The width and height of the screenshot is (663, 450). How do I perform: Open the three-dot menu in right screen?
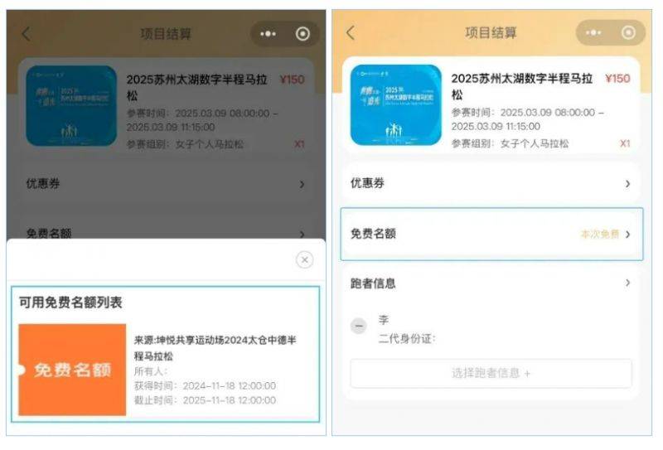[x=593, y=32]
